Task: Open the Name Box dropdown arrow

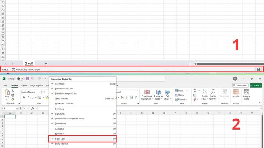Action: tap(17, 109)
